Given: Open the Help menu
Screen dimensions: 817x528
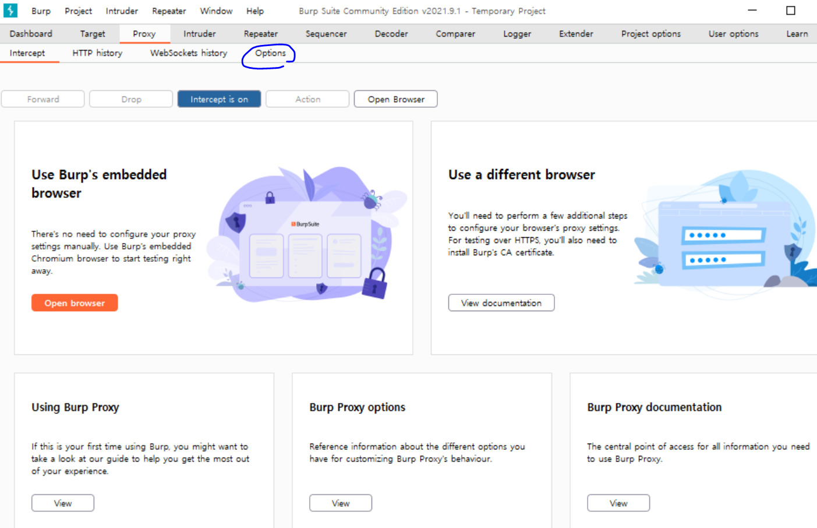Looking at the screenshot, I should click(255, 11).
